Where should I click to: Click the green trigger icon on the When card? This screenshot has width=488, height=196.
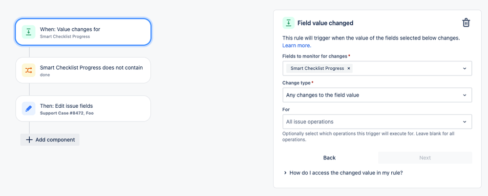29,32
